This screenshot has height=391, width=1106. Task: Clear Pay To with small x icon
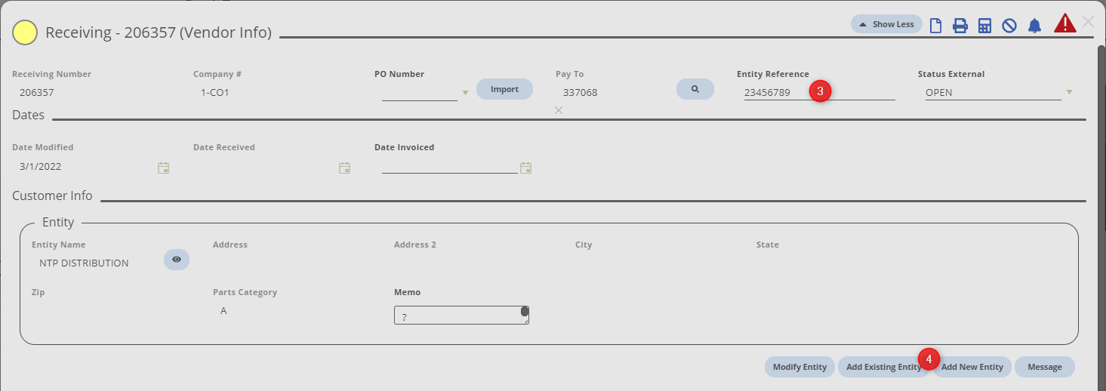pyautogui.click(x=559, y=110)
